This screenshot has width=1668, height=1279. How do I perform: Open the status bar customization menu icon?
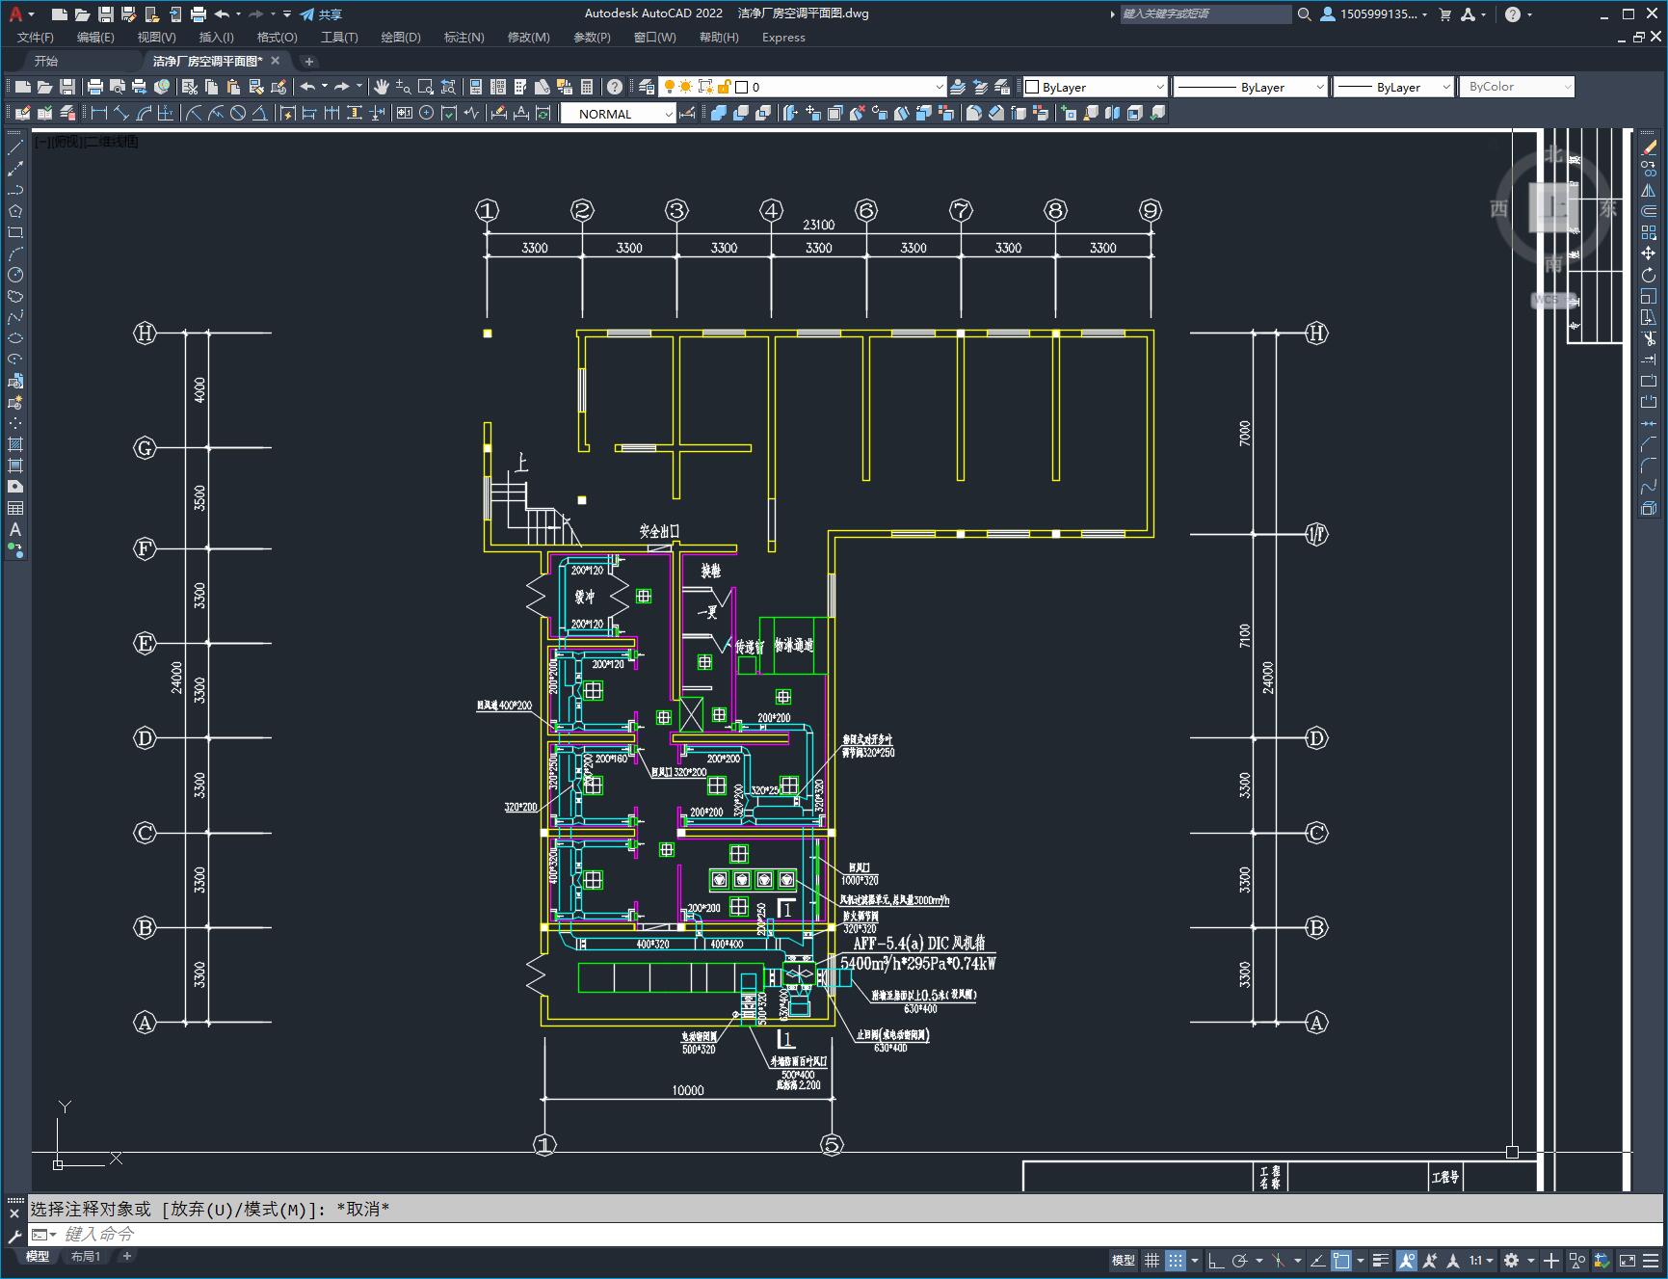click(1652, 1260)
